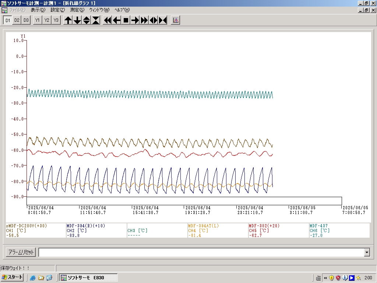Click the double-left fast rewind icon
Screen dimensions: 377x283
(108, 20)
